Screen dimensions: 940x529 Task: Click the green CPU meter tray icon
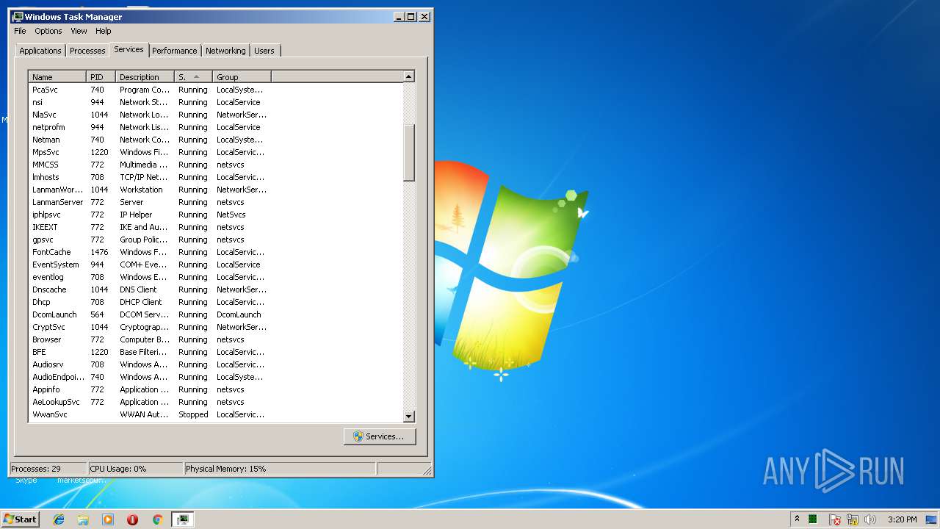(x=813, y=519)
